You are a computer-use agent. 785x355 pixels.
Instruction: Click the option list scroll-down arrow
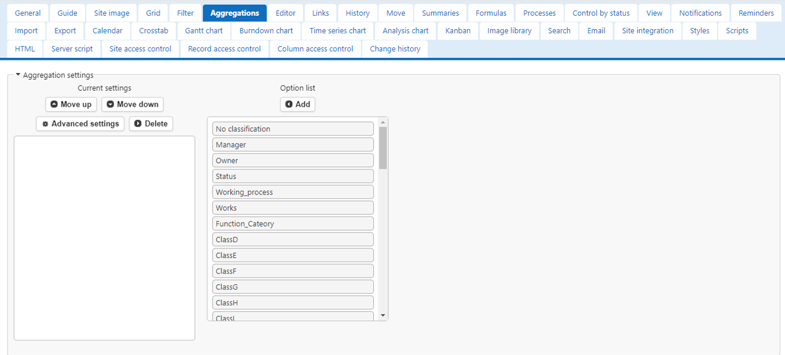(x=383, y=316)
